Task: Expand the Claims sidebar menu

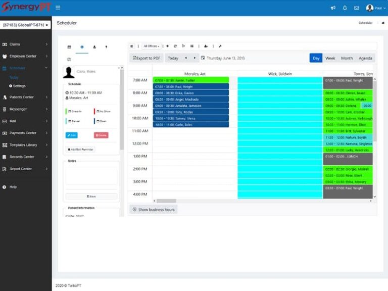Action: point(25,44)
